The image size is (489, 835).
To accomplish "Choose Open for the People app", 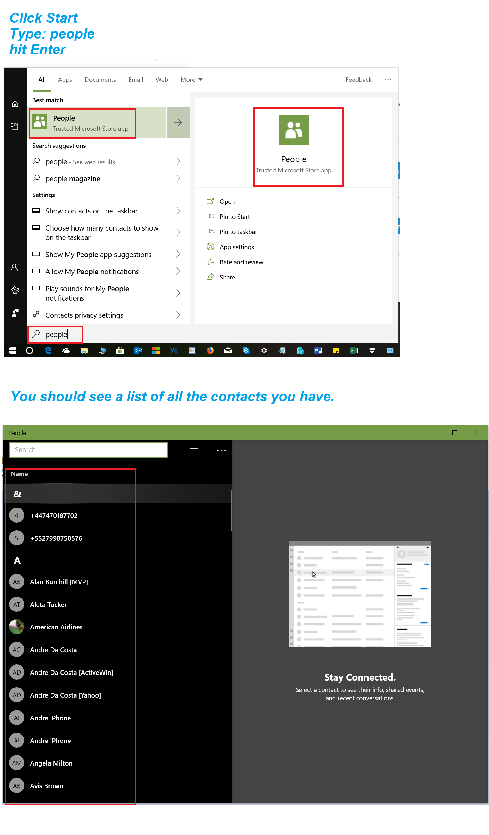I will [227, 201].
